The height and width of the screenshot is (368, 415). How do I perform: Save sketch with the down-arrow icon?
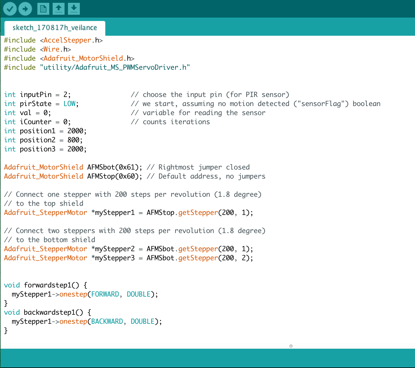(74, 9)
